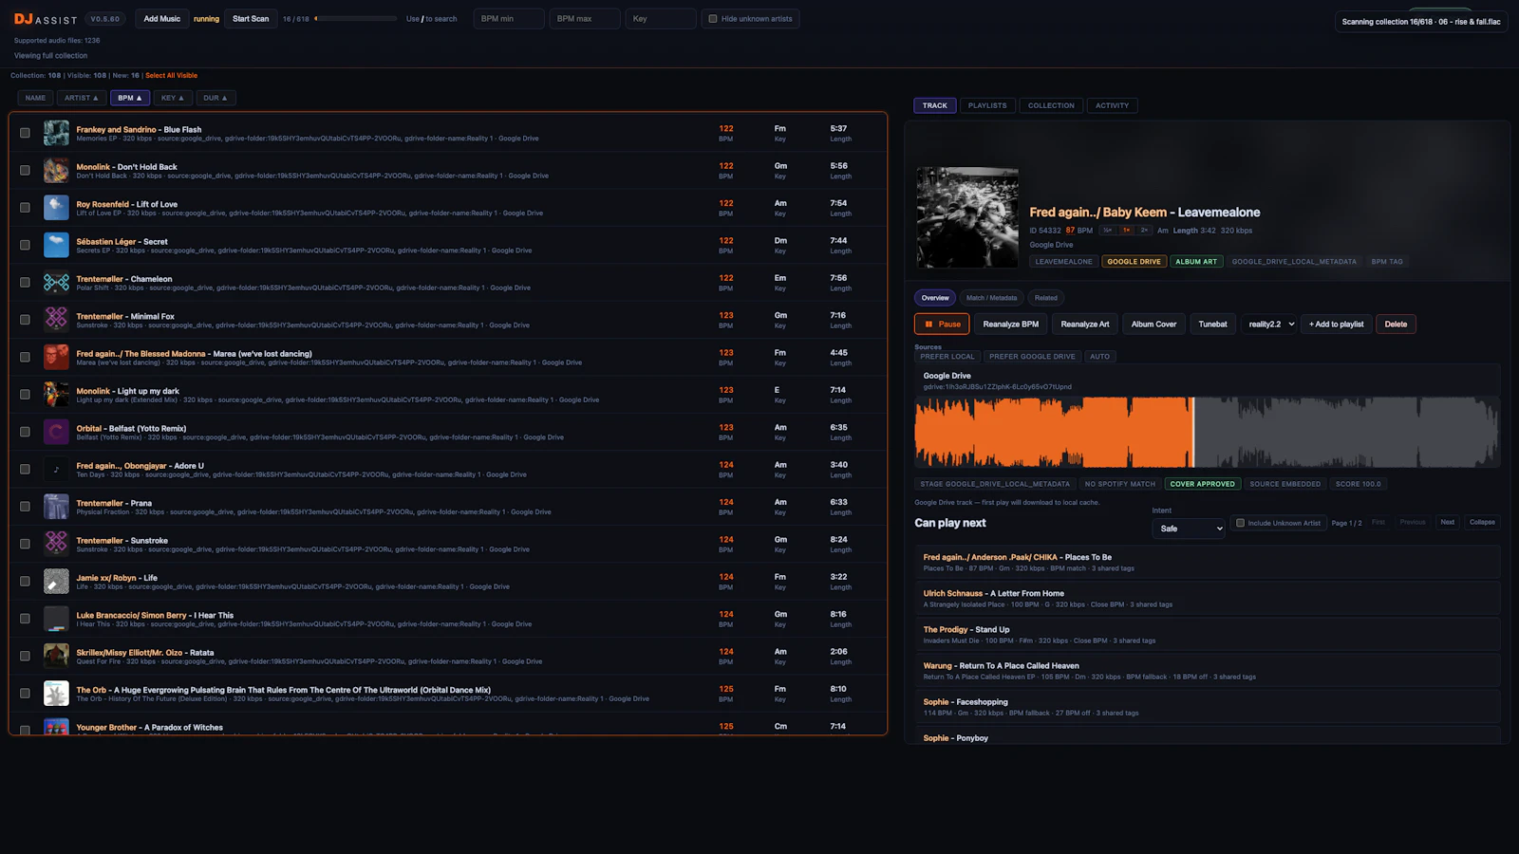
Task: Click Roy Rosenfeld Lift of Love cover icon
Action: (56, 208)
